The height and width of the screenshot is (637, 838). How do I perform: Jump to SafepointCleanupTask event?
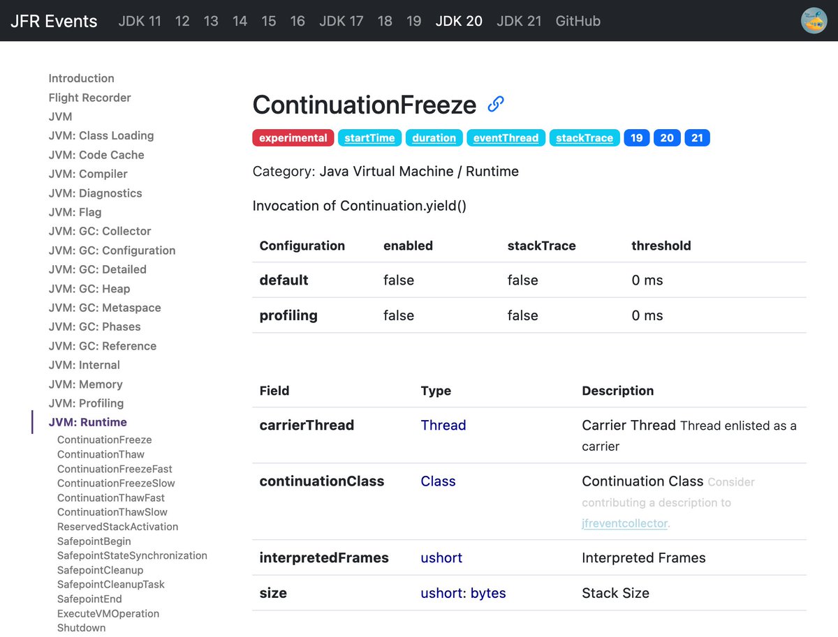click(x=111, y=585)
